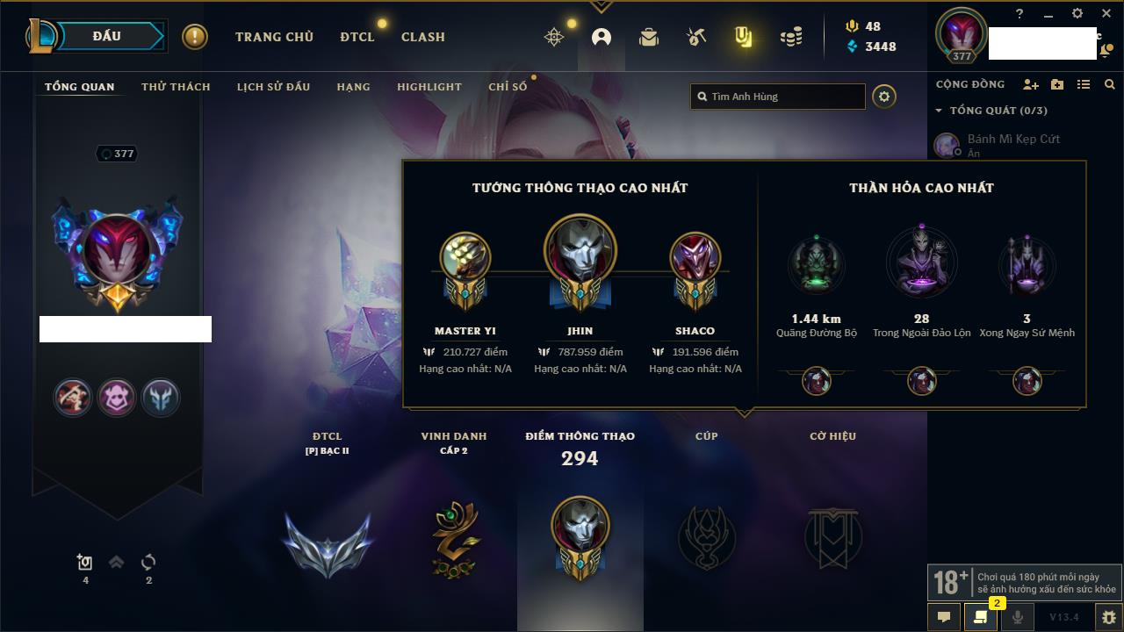Open the Store coins icon
Viewport: 1124px width, 632px height.
791,37
